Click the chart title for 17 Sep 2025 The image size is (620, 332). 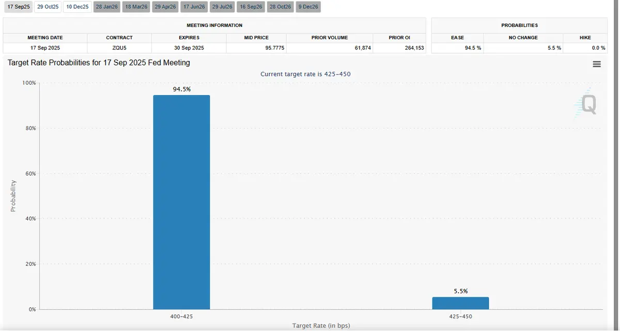coord(99,62)
